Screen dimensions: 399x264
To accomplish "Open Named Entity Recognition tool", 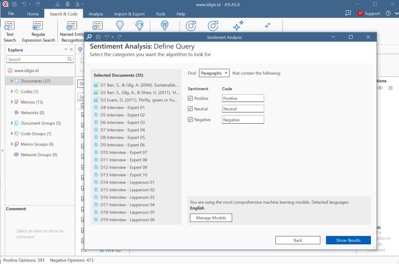I will pyautogui.click(x=72, y=31).
